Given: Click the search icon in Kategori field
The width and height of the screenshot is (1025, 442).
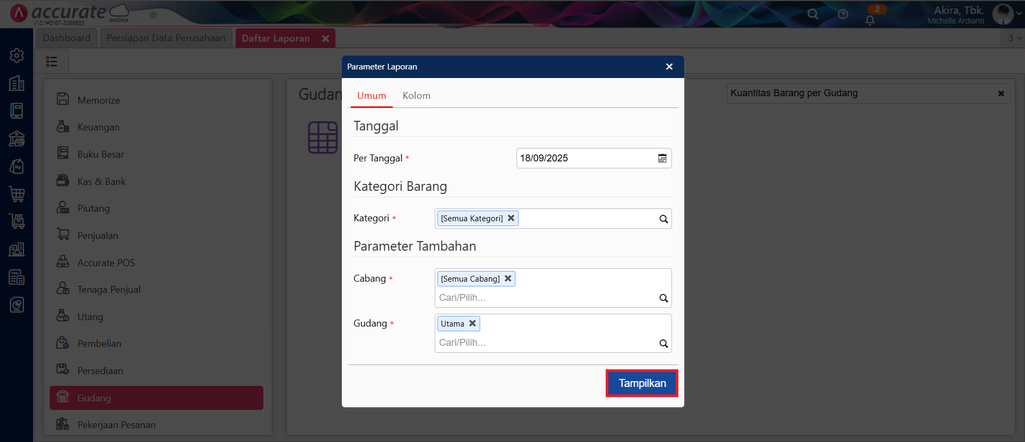Looking at the screenshot, I should click(663, 219).
